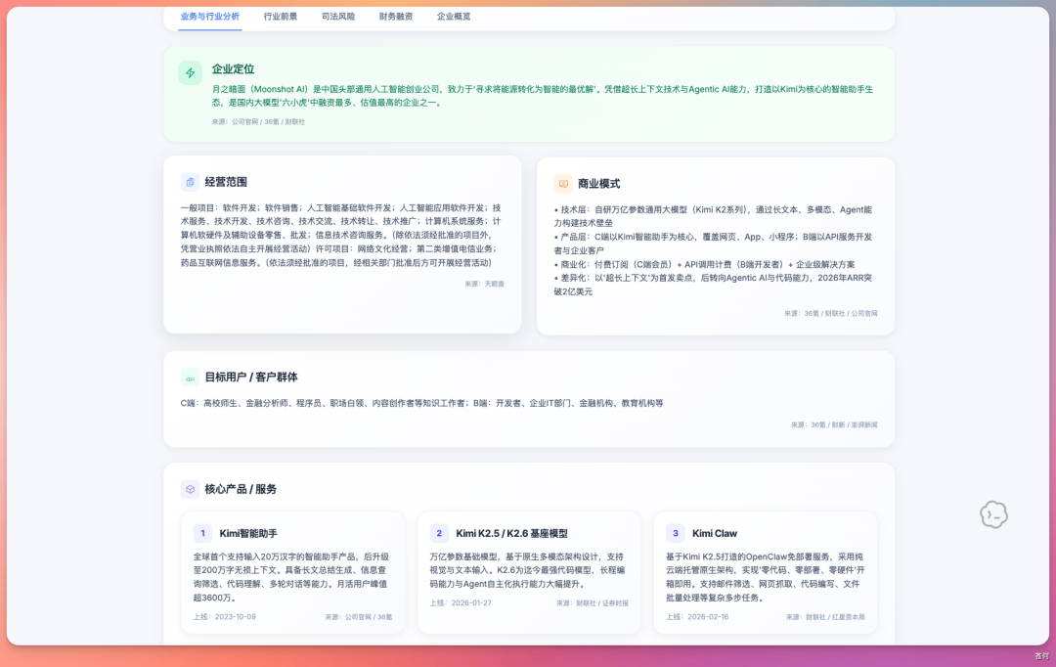1056x667 pixels.
Task: Click source 来源：财联社 / 证券时报
Action: (592, 603)
